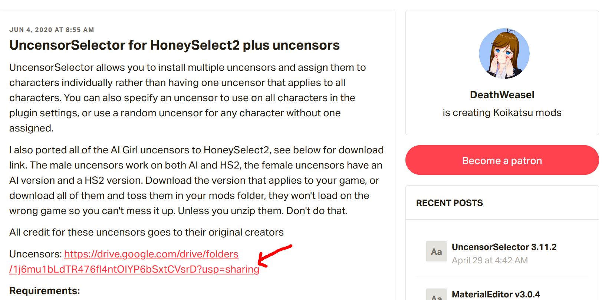Click the 'Uncensors:' label before the link

(x=36, y=254)
